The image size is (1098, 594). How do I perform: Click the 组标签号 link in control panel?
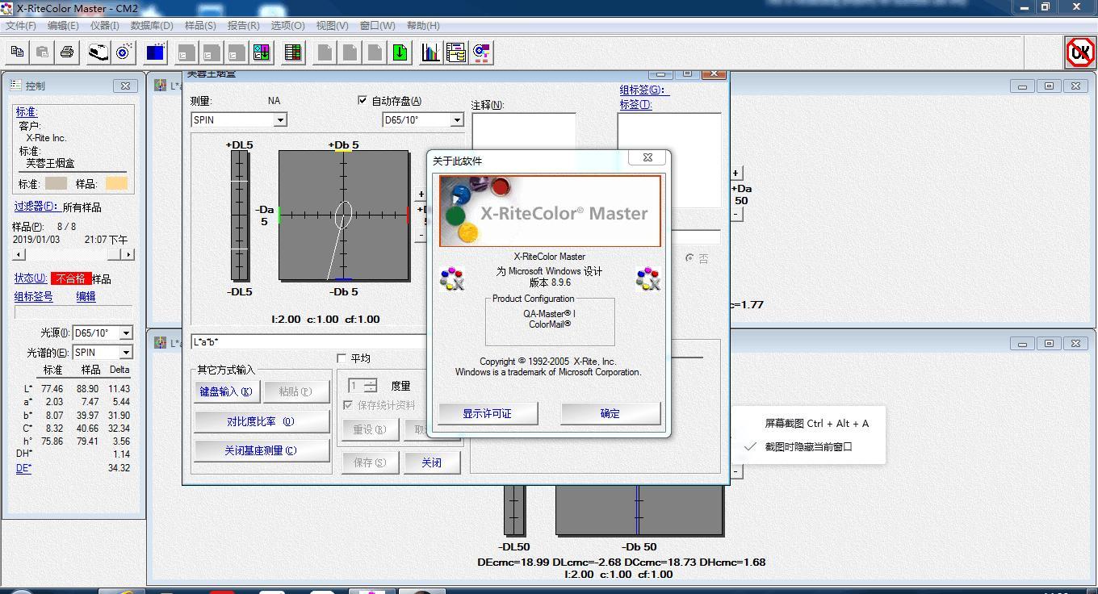point(33,296)
